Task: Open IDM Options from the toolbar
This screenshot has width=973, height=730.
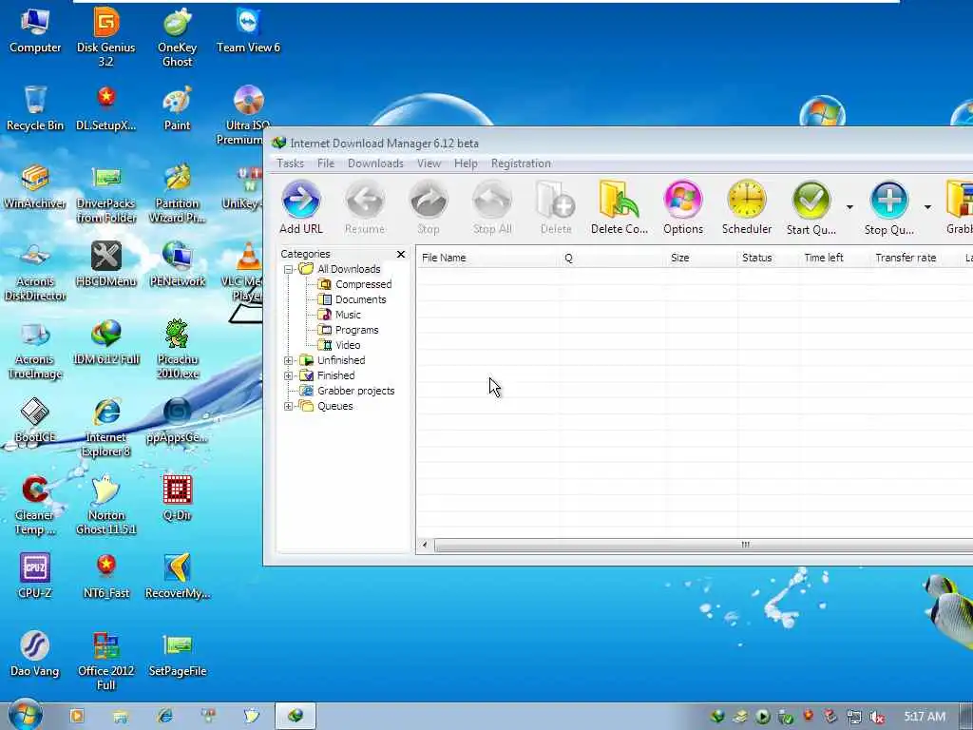Action: 683,207
